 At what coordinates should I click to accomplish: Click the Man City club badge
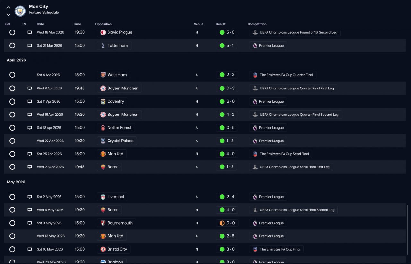(20, 11)
